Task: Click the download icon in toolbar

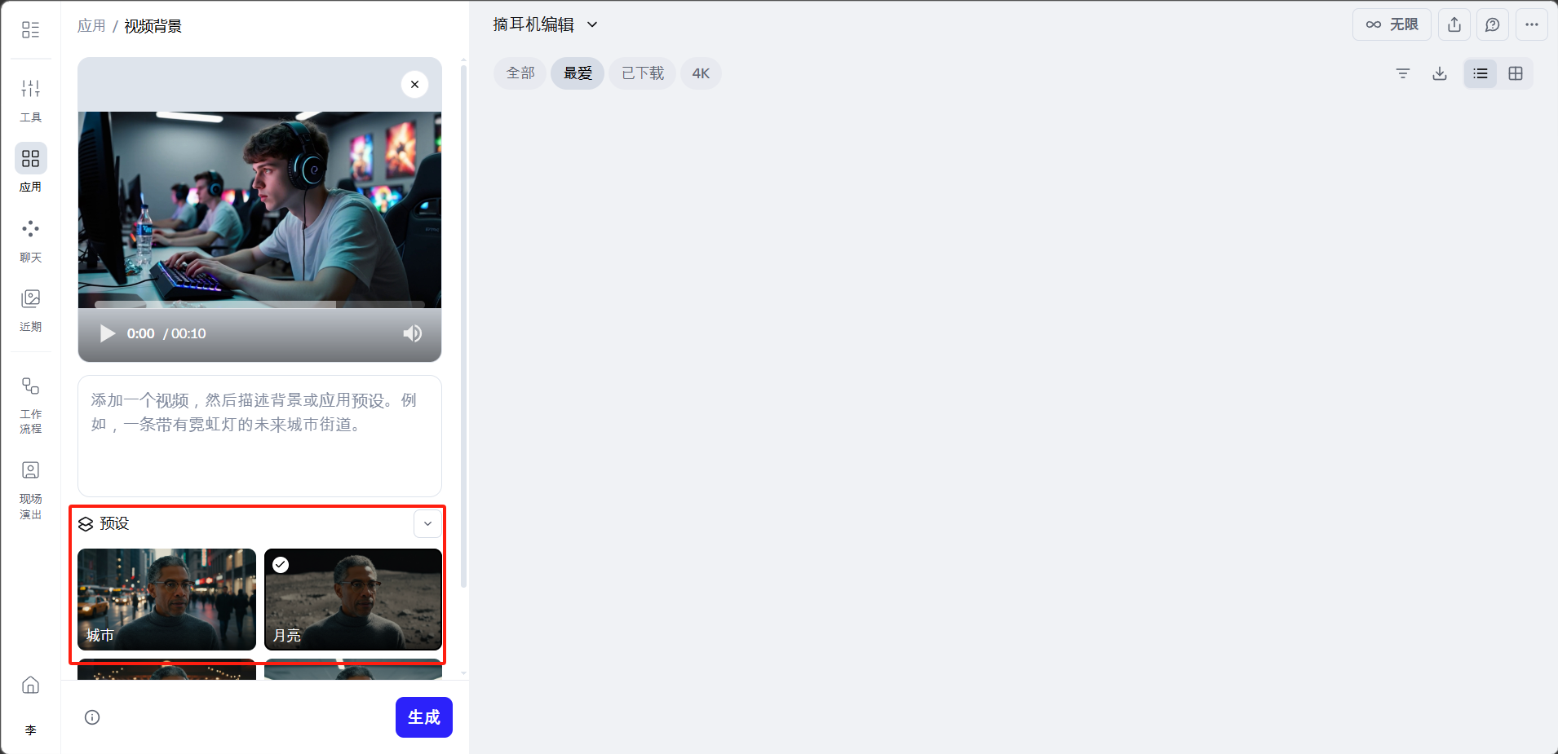Action: click(x=1440, y=73)
